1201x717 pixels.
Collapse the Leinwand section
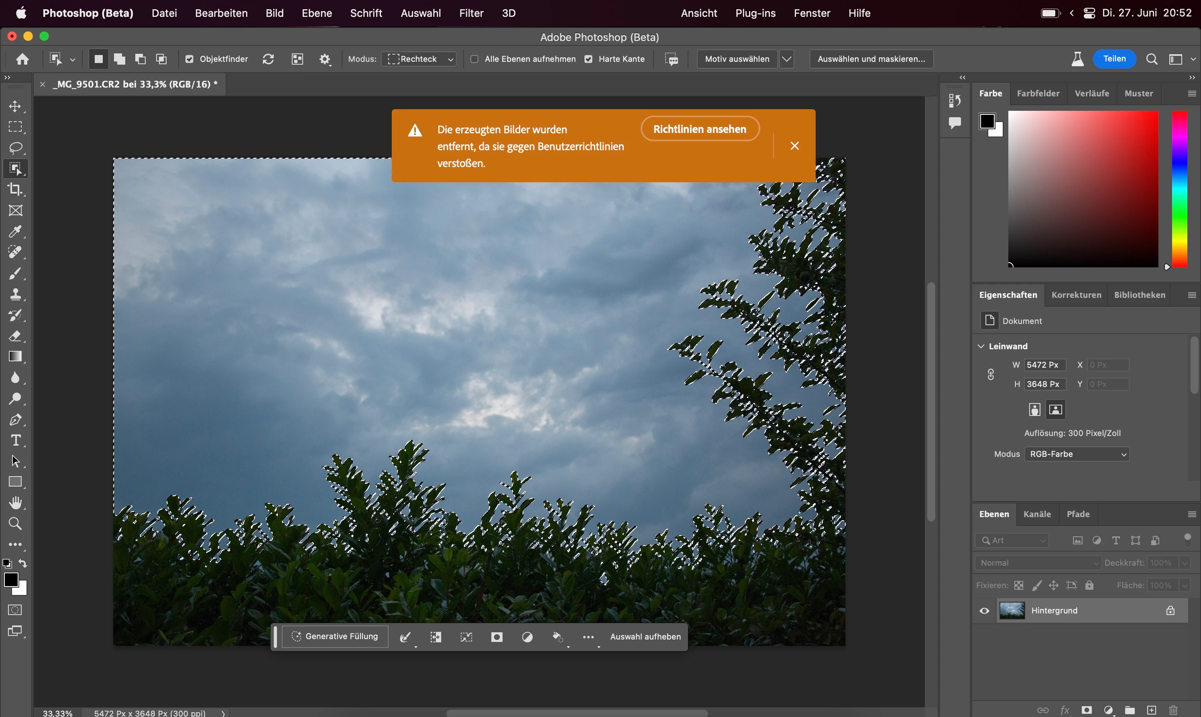click(981, 346)
